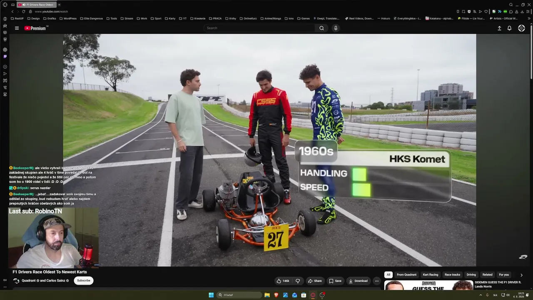
Task: Click the Windows taskbar search box
Action: click(239, 295)
